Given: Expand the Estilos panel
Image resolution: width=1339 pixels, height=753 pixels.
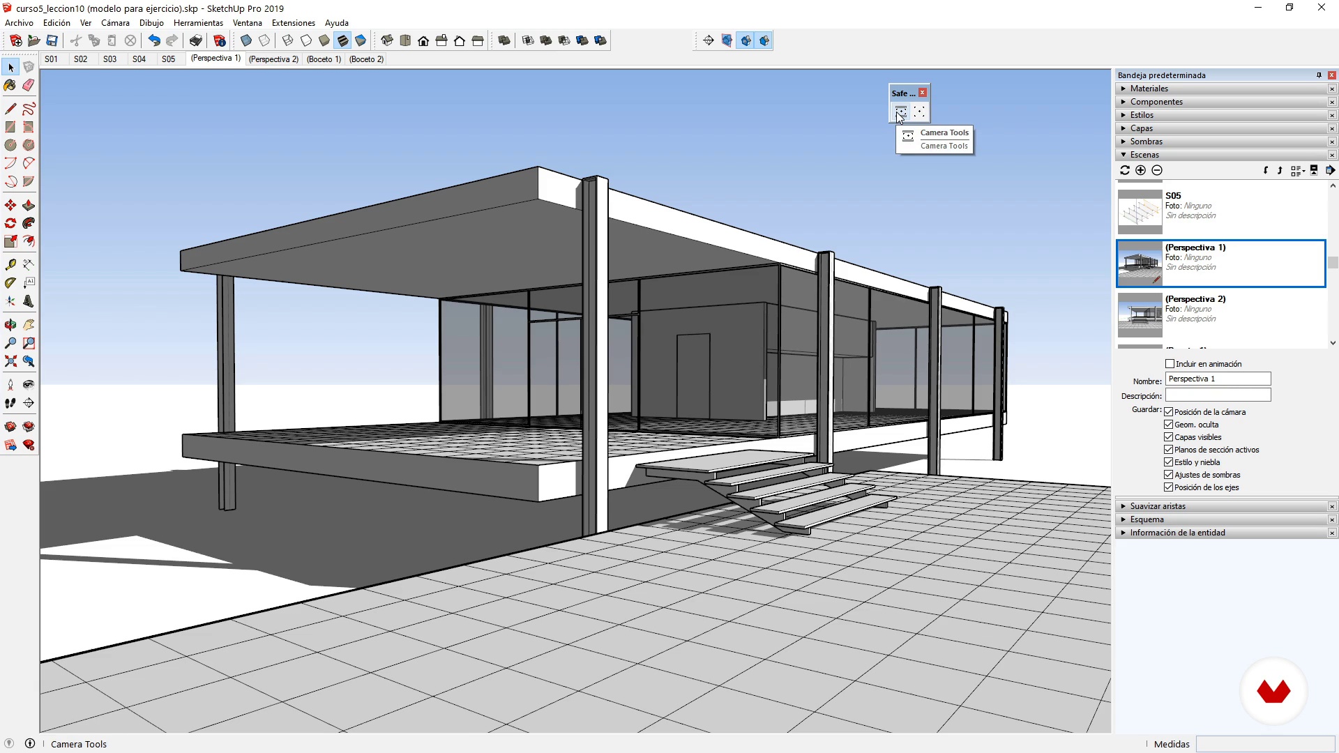Looking at the screenshot, I should pyautogui.click(x=1220, y=115).
